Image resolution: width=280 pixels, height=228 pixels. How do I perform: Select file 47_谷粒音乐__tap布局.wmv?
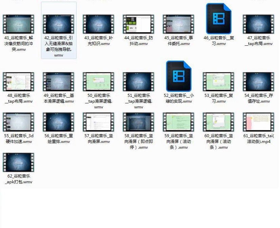tap(258, 24)
